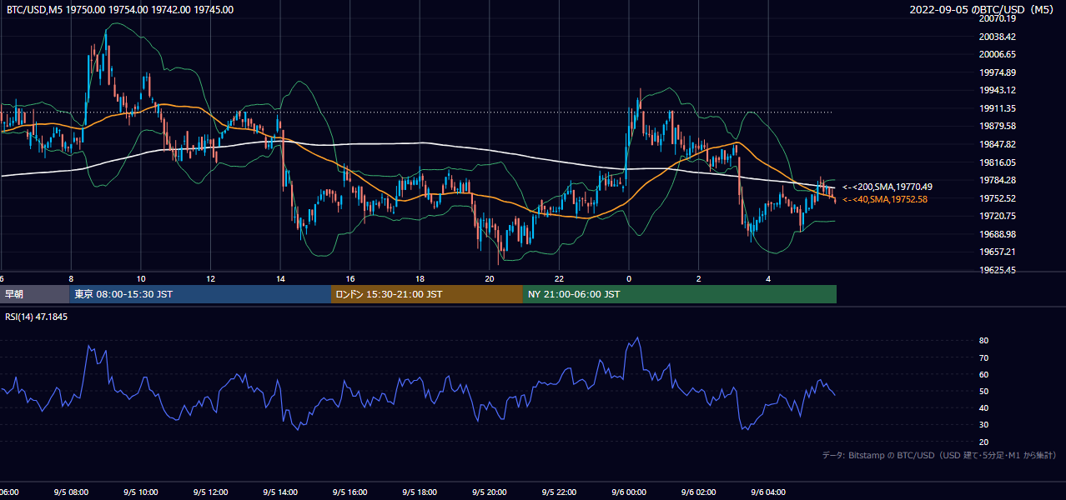Click the 9/5 08:00 date axis label

click(71, 492)
